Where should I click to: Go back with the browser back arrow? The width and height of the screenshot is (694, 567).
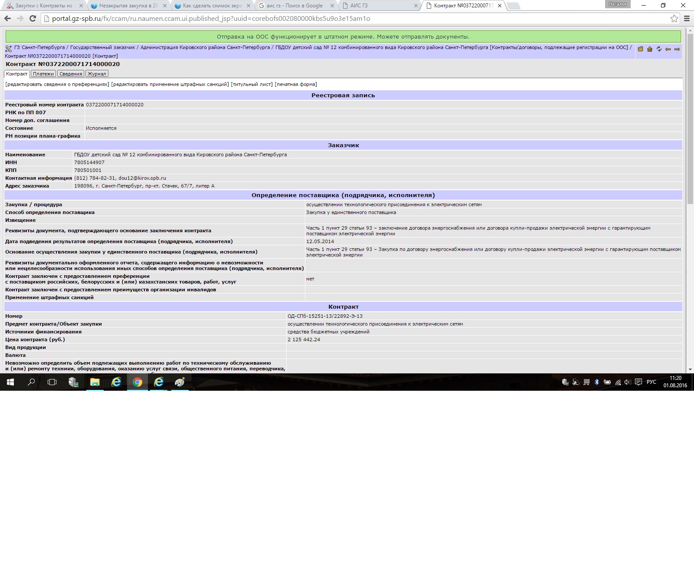(8, 19)
